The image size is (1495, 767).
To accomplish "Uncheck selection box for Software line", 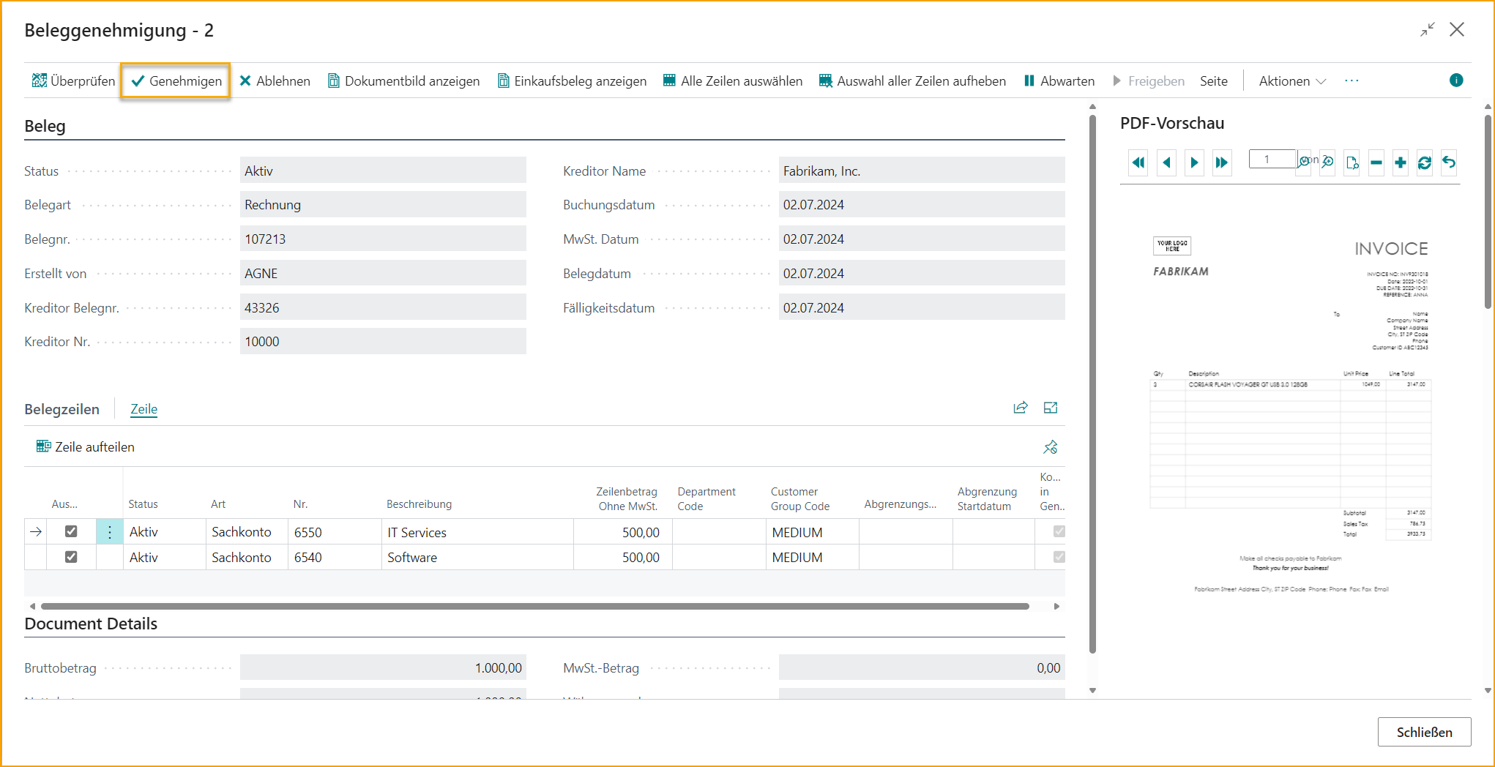I will [71, 557].
